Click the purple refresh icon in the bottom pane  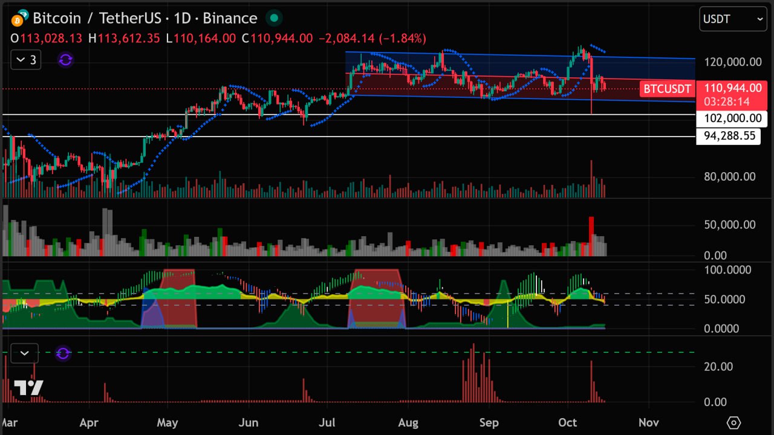[x=63, y=353]
